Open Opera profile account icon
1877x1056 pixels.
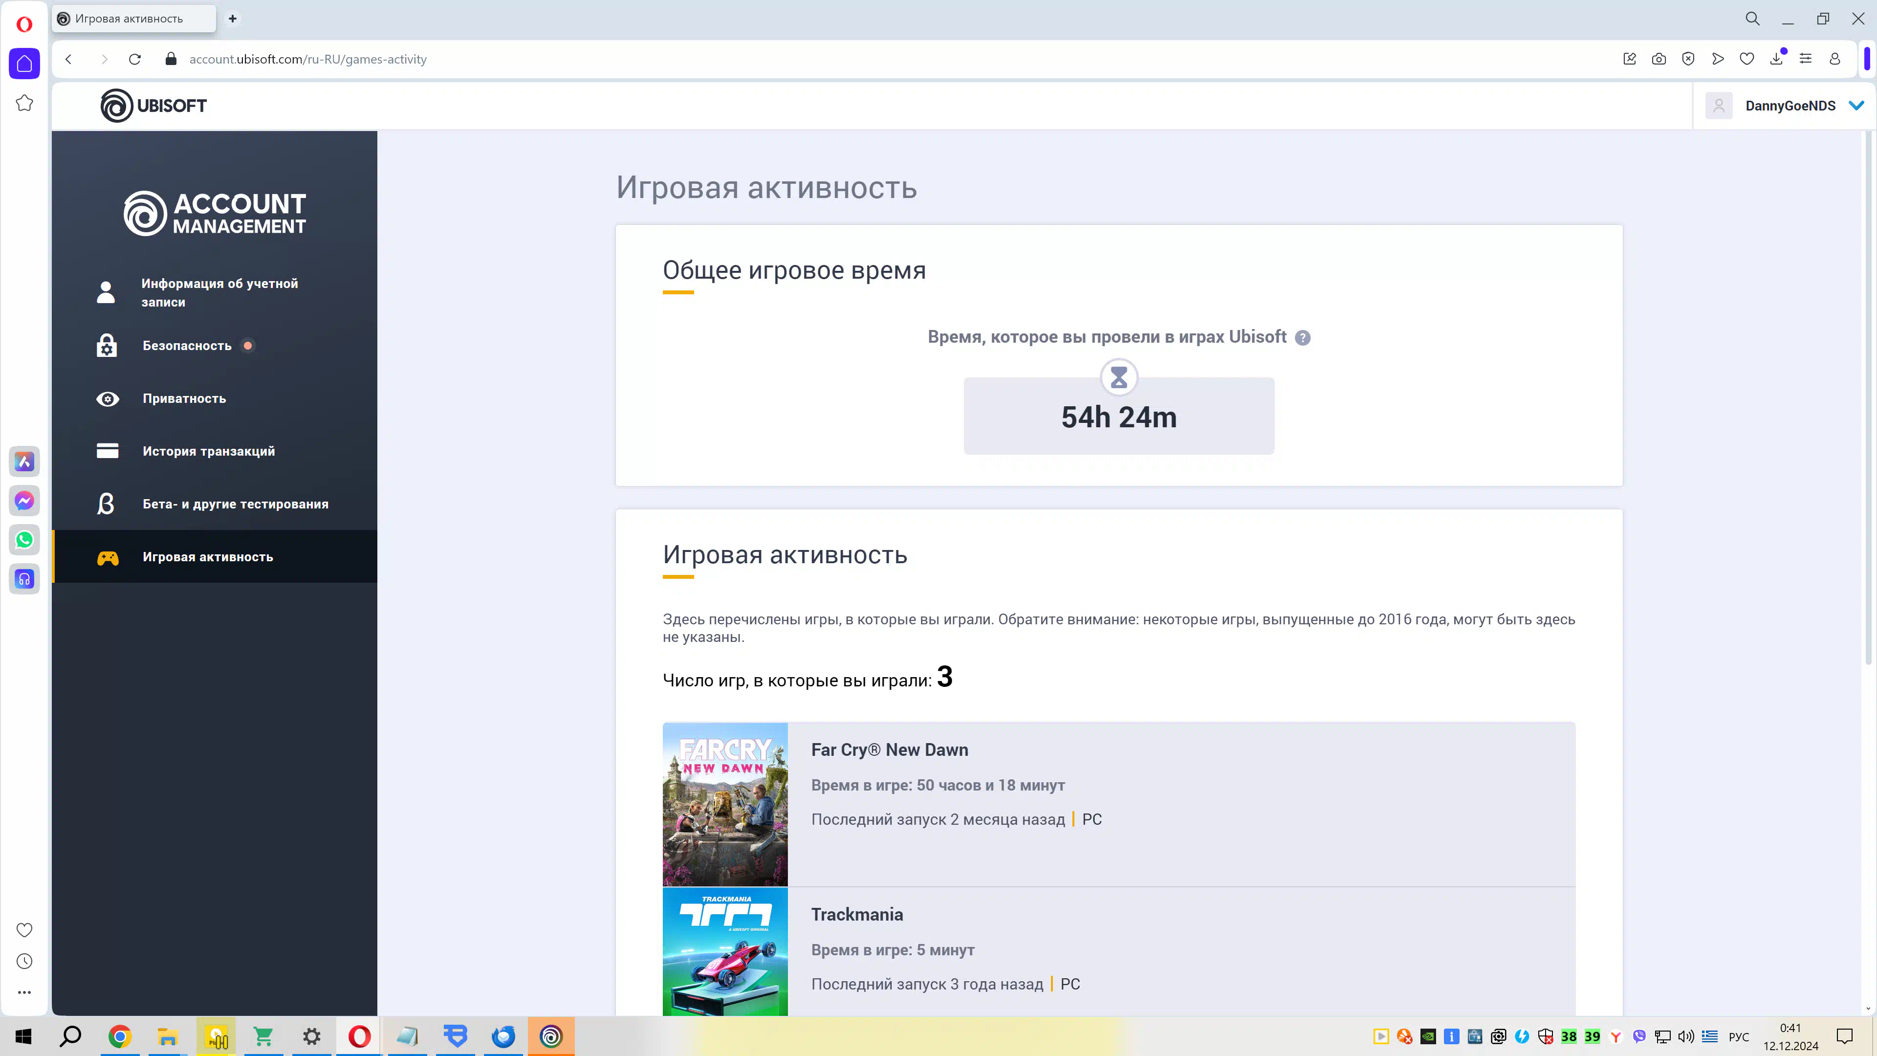1835,59
